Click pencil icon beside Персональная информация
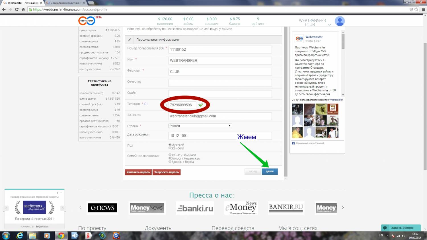 (x=130, y=40)
